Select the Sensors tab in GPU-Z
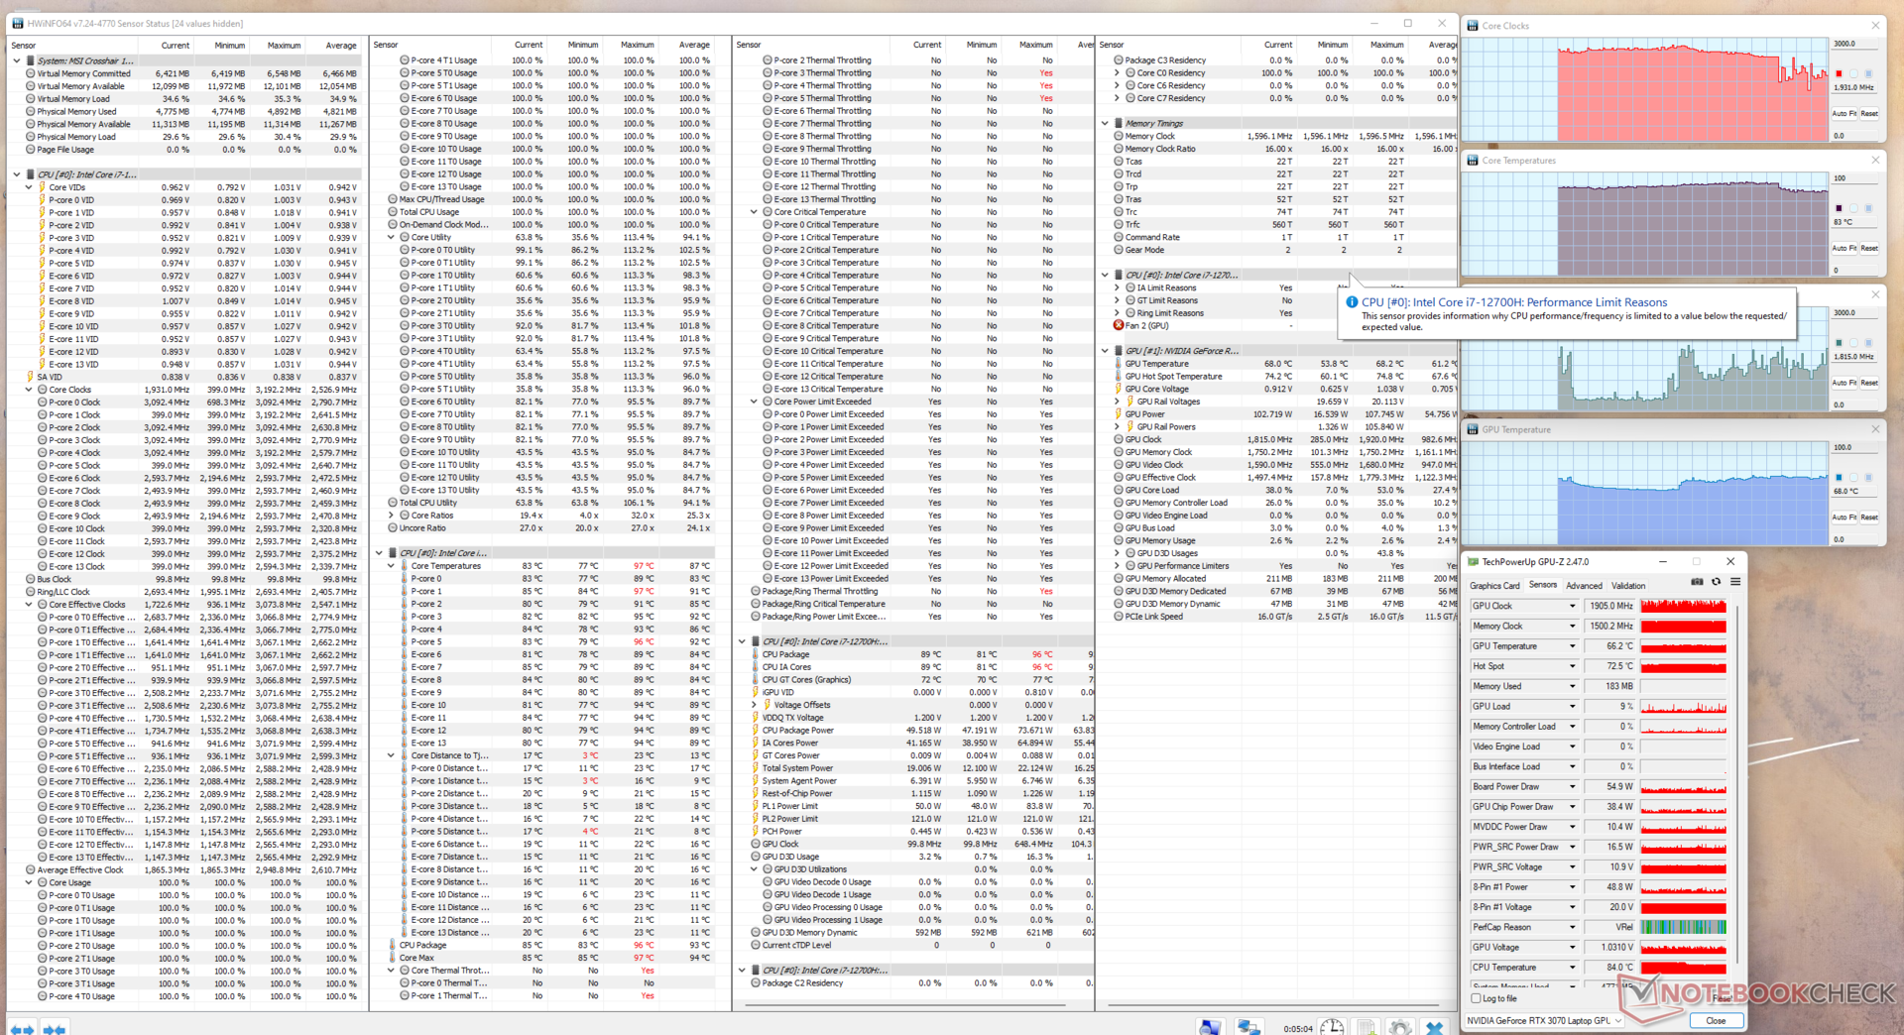This screenshot has width=1904, height=1035. pyautogui.click(x=1542, y=585)
